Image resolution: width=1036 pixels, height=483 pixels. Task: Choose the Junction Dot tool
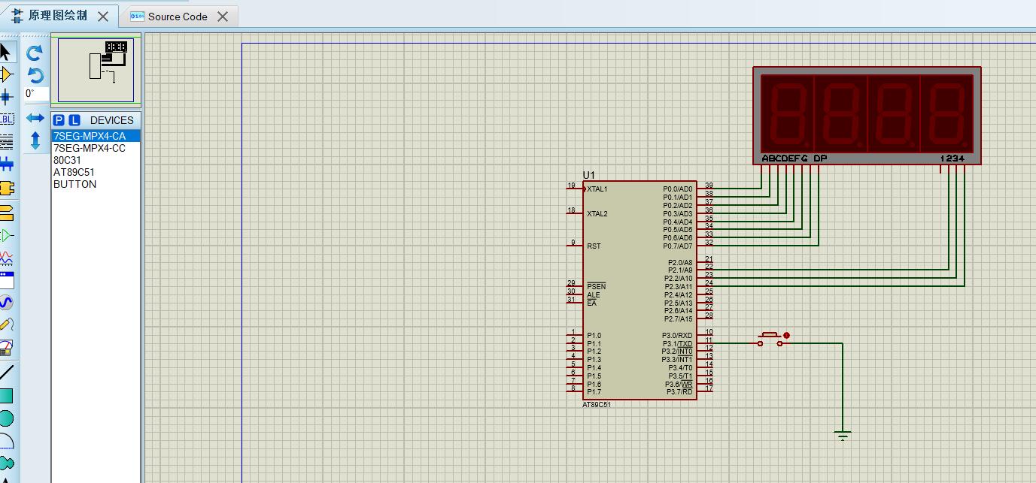pos(5,97)
